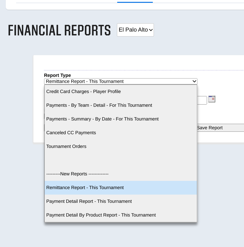
Task: Select Remittance Report - This Tournament option
Action: point(85,188)
